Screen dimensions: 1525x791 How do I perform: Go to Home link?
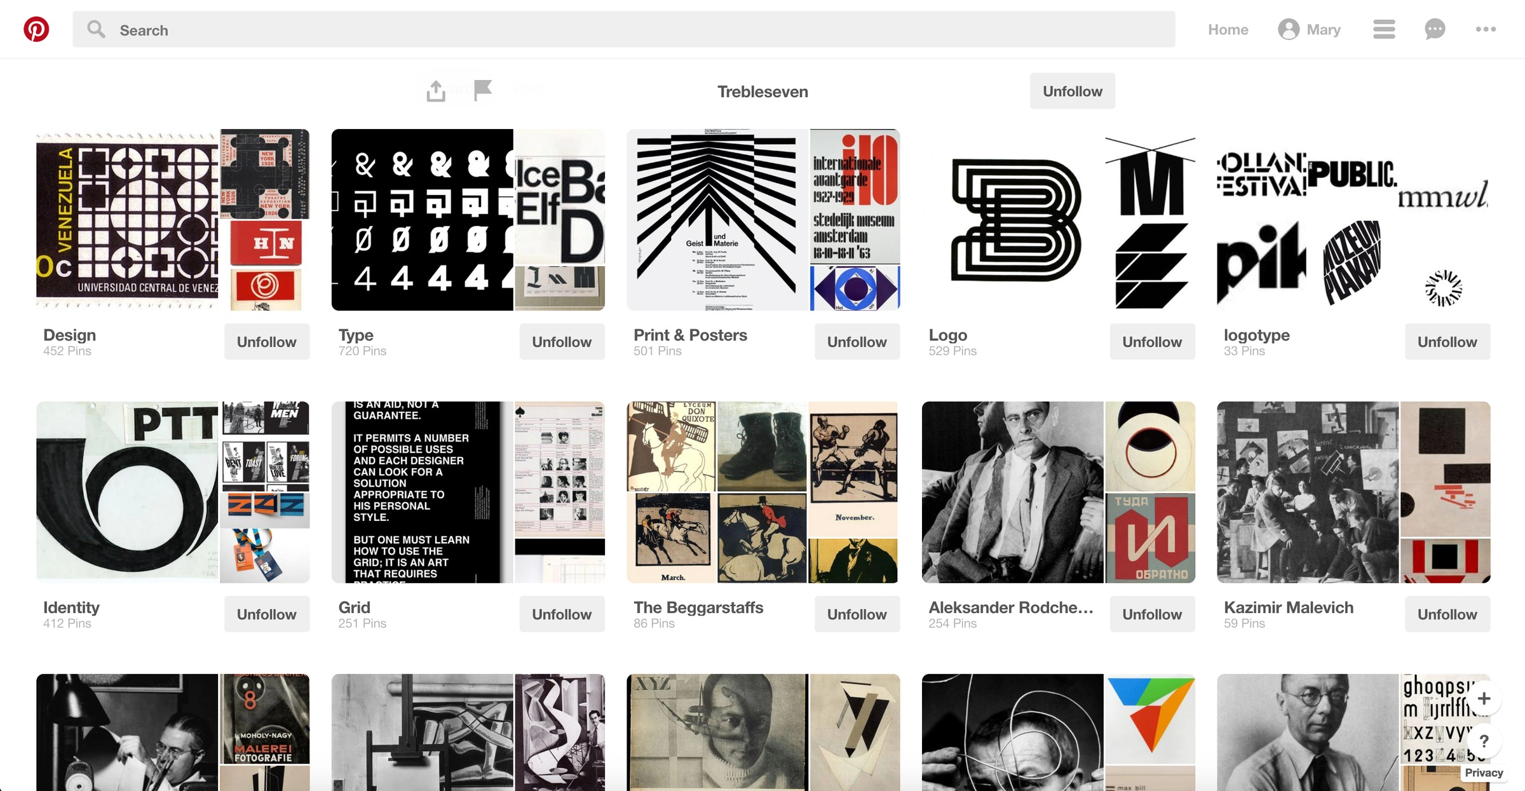point(1228,29)
